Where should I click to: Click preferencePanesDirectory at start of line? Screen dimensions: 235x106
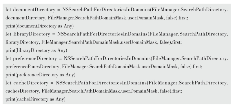(32, 67)
